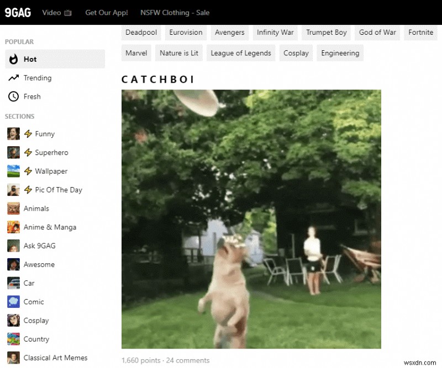Open the Anime & Manga section

coord(50,227)
